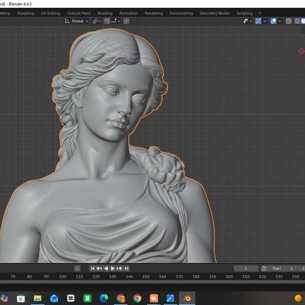305x305 pixels.
Task: Switch to solid viewport shading
Action: click(x=303, y=21)
